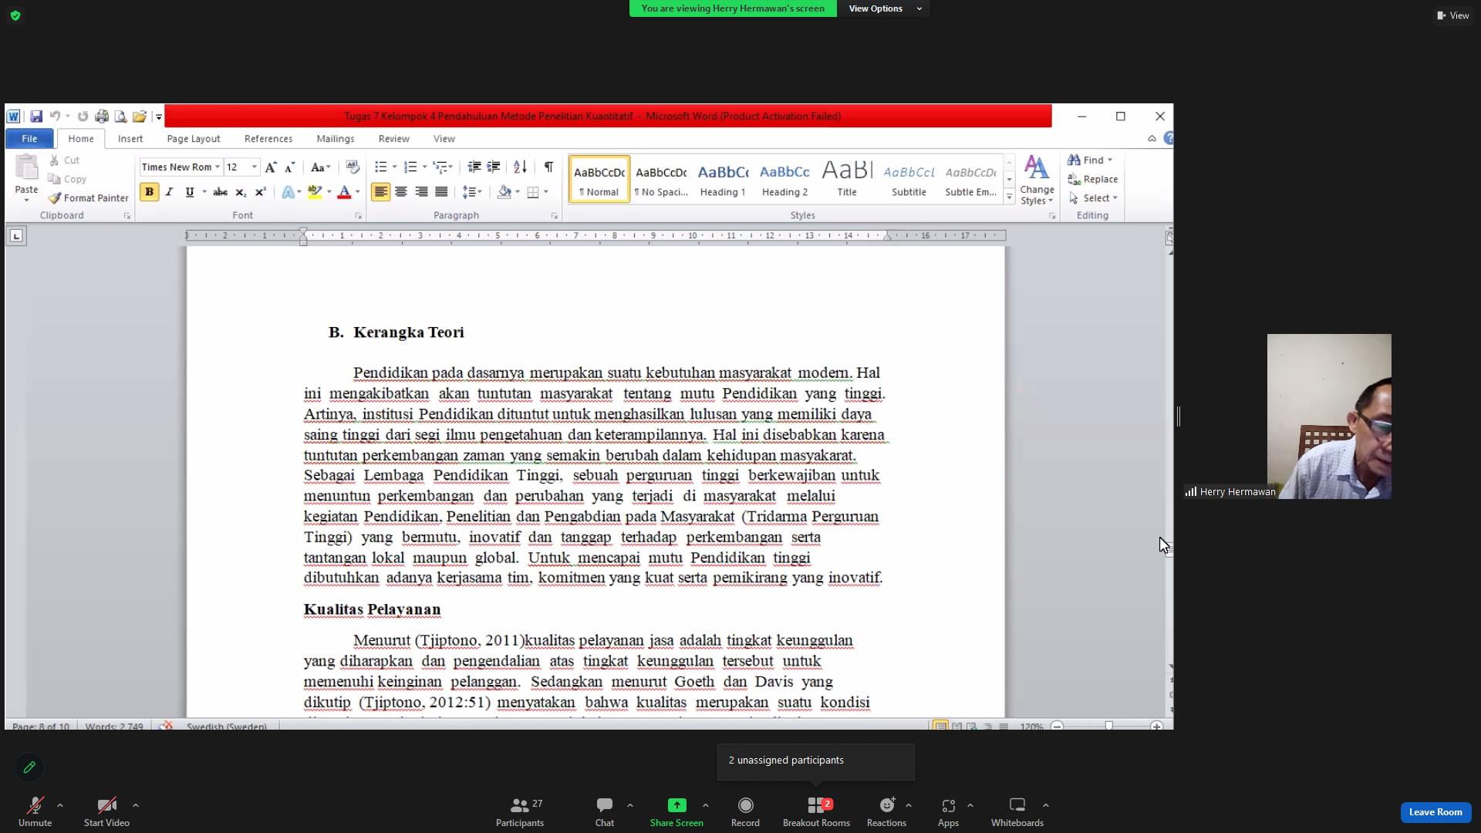Click Share Screen button
Image resolution: width=1481 pixels, height=833 pixels.
pyautogui.click(x=676, y=812)
